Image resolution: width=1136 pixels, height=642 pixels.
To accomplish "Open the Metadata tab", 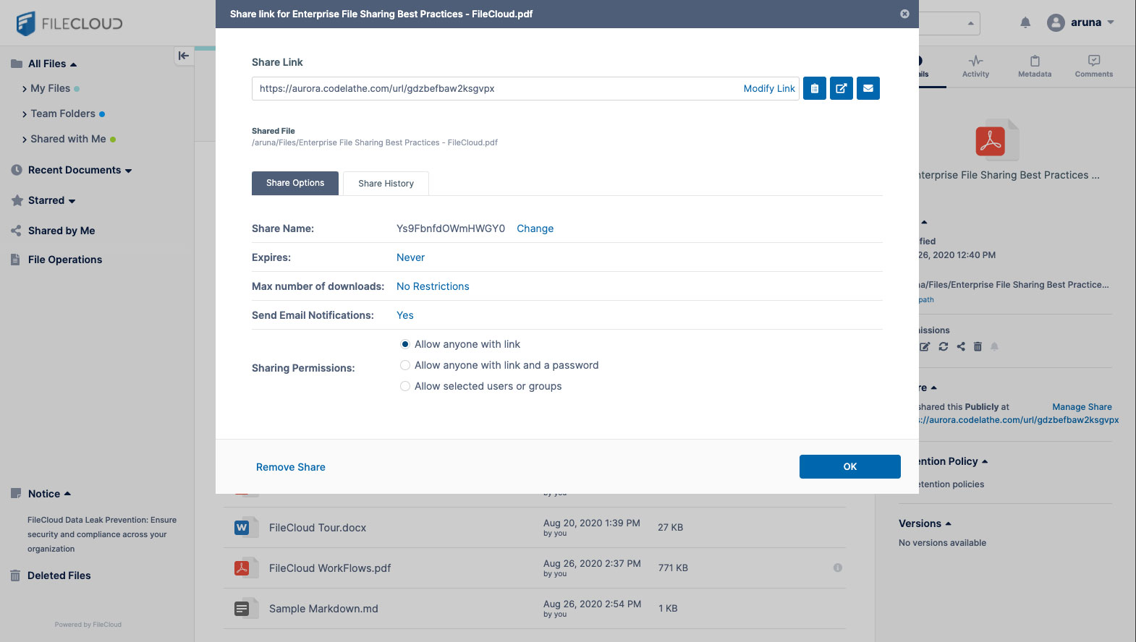I will [1035, 67].
